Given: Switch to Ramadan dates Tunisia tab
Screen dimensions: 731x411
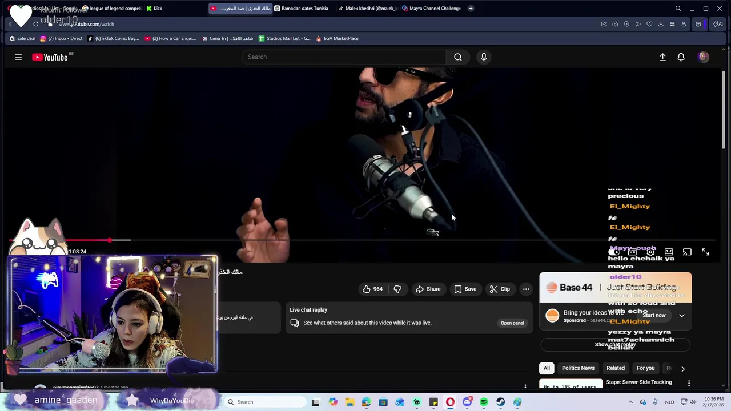Looking at the screenshot, I should coord(300,9).
